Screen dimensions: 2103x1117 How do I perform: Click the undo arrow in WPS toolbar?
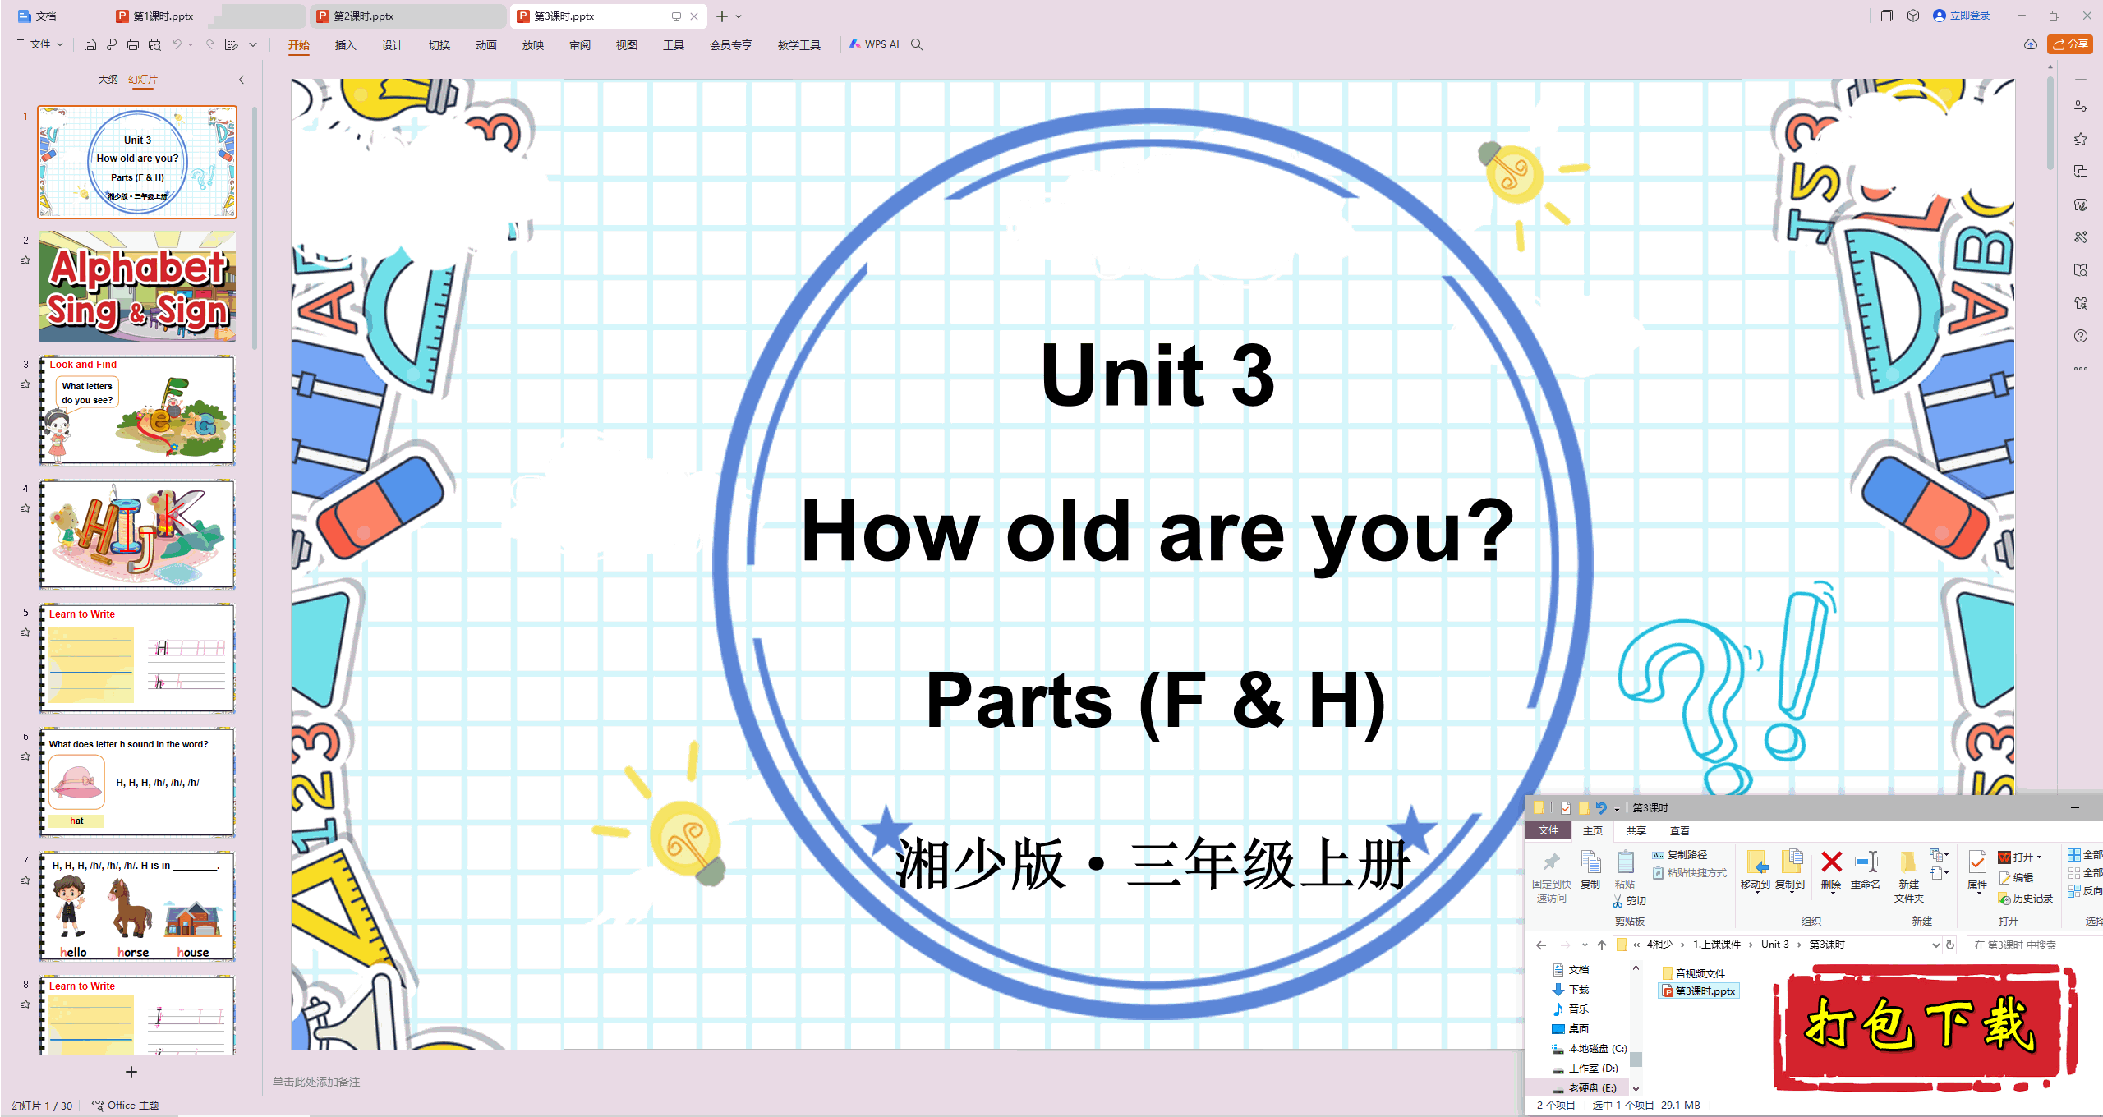pyautogui.click(x=177, y=44)
